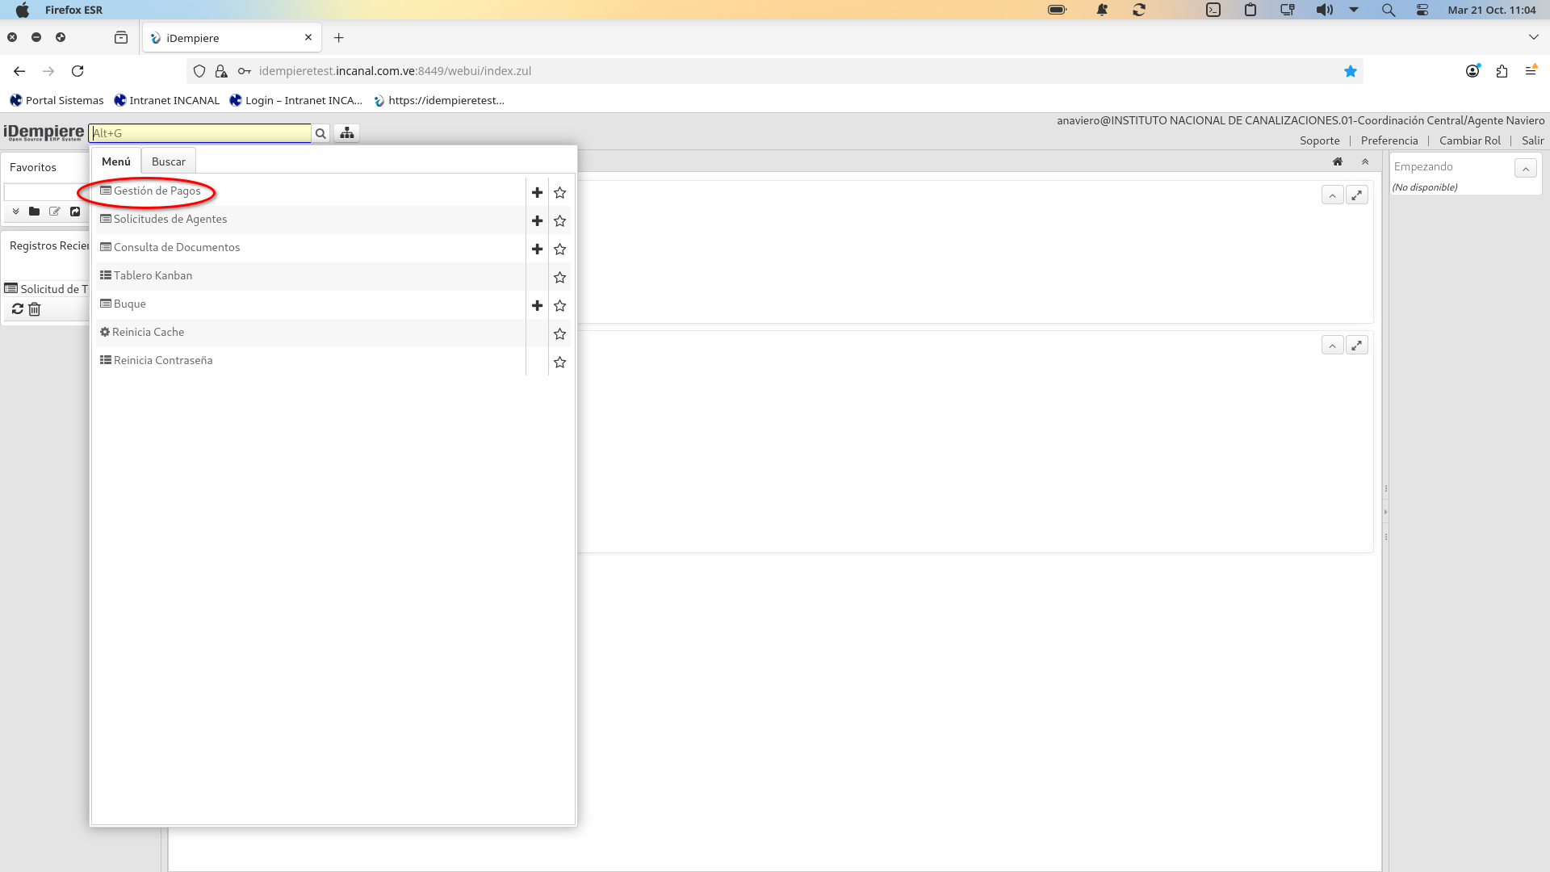Click plus icon next to Buque

tap(537, 305)
